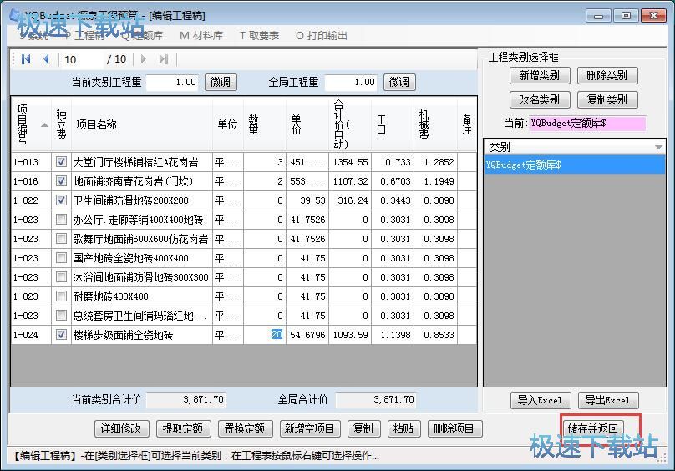Select row code 1-016
Viewport: 675px width, 471px height.
pos(31,181)
